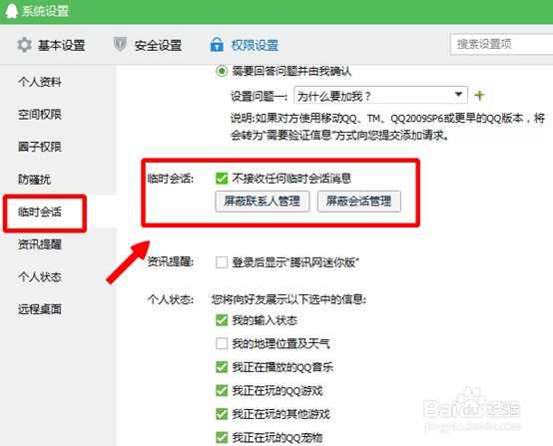Open 防骚扰 sidebar item
This screenshot has height=446, width=553.
click(35, 180)
